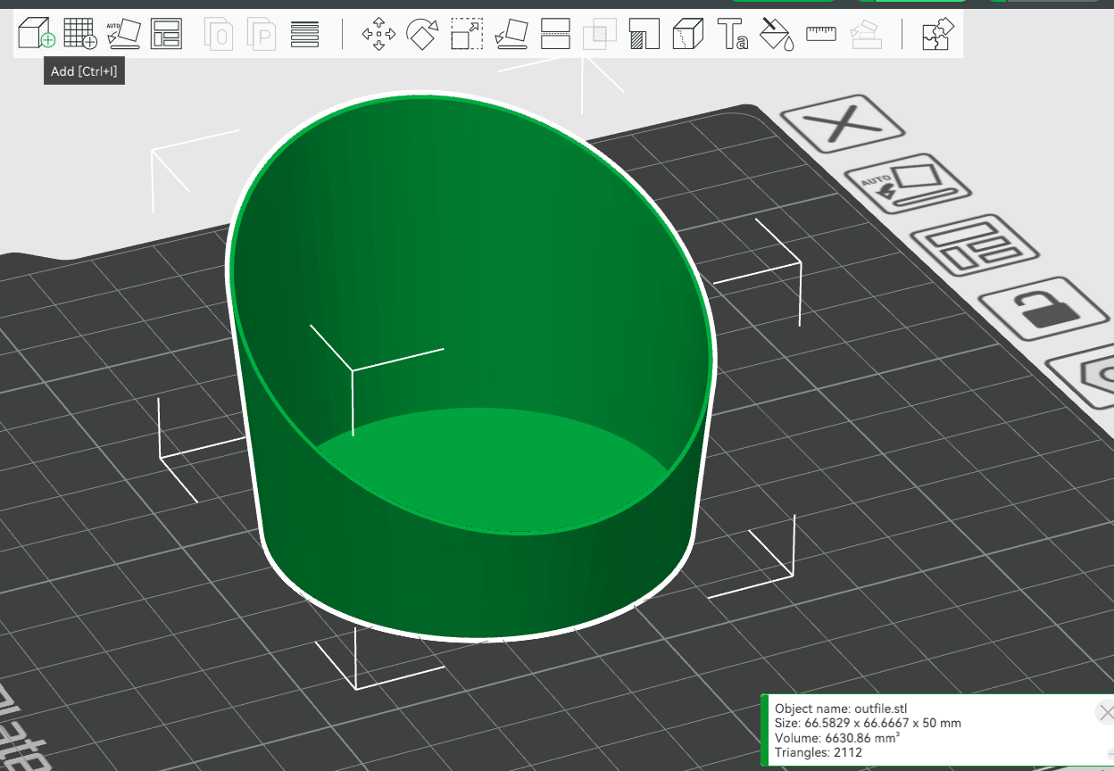The image size is (1114, 771).
Task: Add a new plate from the toolbar
Action: tap(80, 34)
